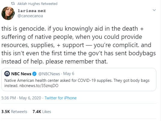
Task: Visit the @canoecanoa handle
Action: [30, 16]
